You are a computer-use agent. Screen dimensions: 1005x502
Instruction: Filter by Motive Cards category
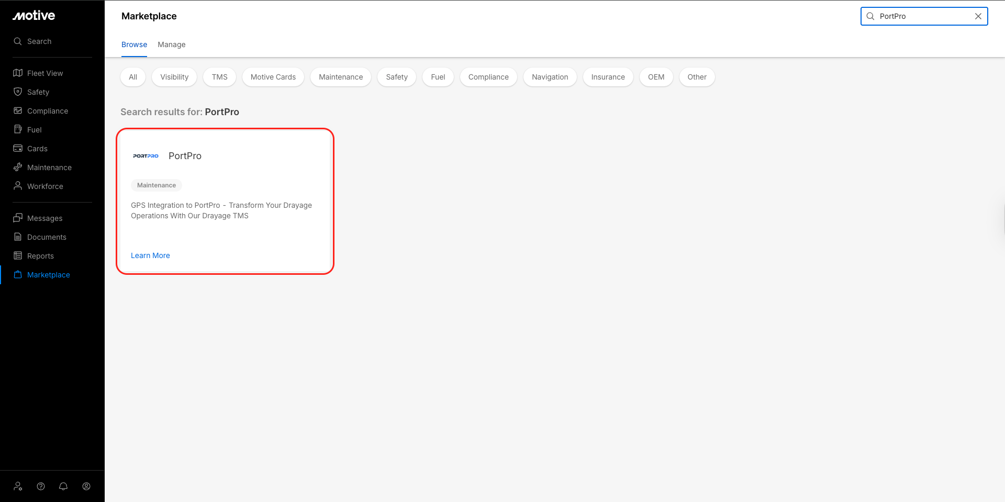pyautogui.click(x=273, y=77)
